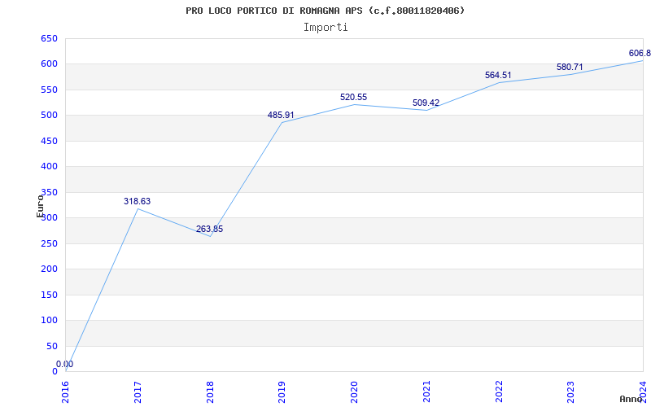This screenshot has width=651, height=407.
Task: Select the 263.85 data point label
Action: [210, 230]
